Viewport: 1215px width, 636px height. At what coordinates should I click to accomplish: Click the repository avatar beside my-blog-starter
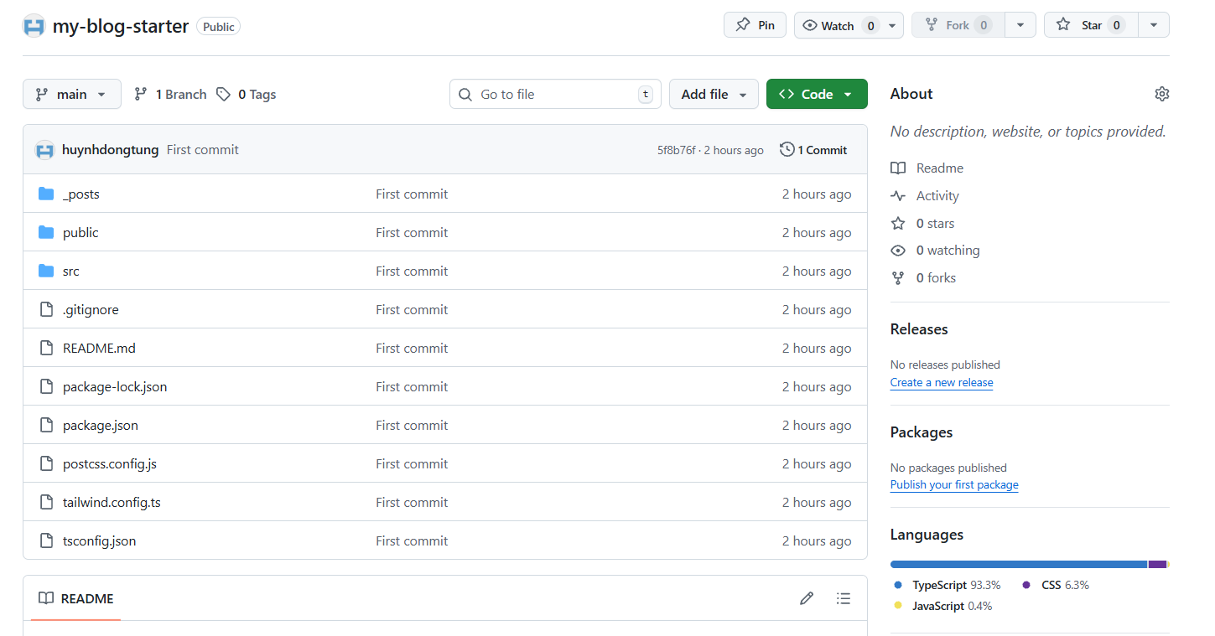pos(33,26)
